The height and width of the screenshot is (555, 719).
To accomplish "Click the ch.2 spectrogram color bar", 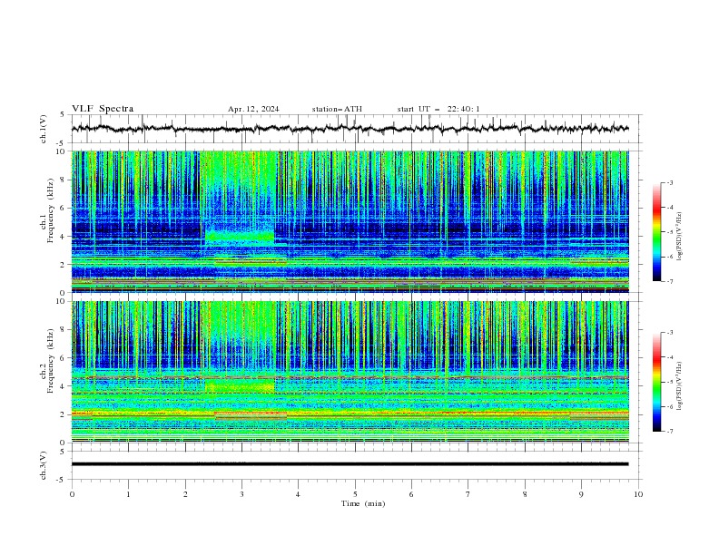I will click(x=656, y=382).
